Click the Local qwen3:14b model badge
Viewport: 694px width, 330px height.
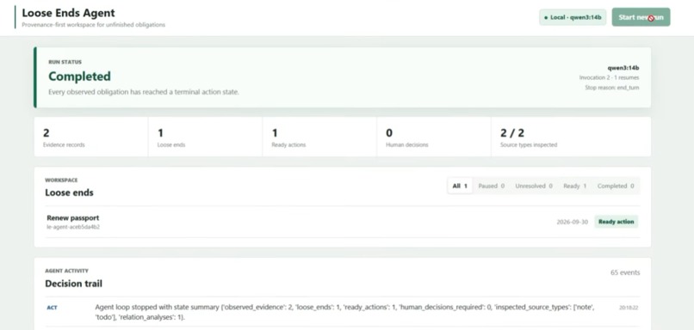coord(573,17)
